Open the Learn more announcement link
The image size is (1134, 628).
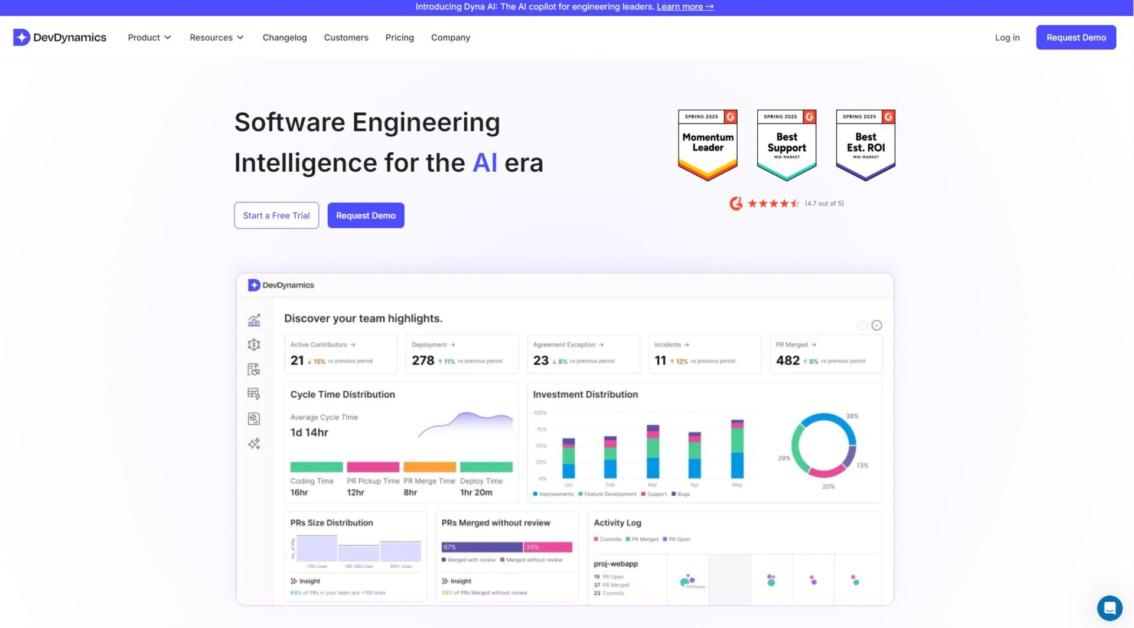(x=685, y=6)
